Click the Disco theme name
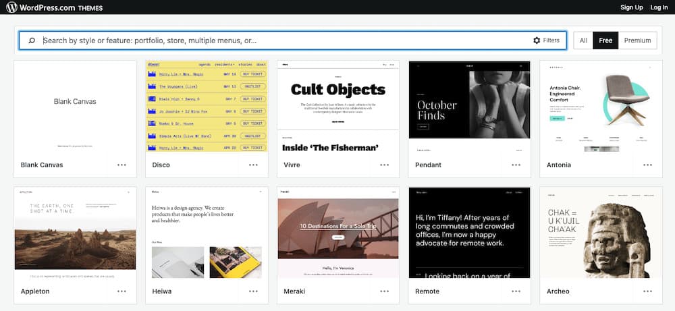Screen dimensions: 675x311 click(x=161, y=165)
